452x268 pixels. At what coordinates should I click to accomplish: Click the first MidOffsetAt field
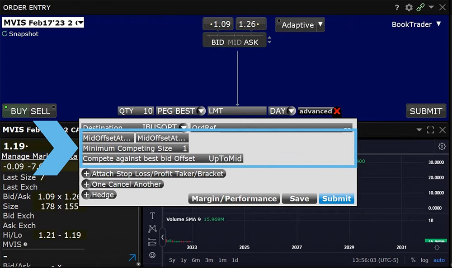pos(108,138)
